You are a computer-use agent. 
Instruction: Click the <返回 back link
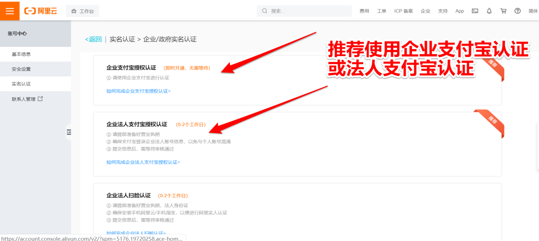point(93,39)
